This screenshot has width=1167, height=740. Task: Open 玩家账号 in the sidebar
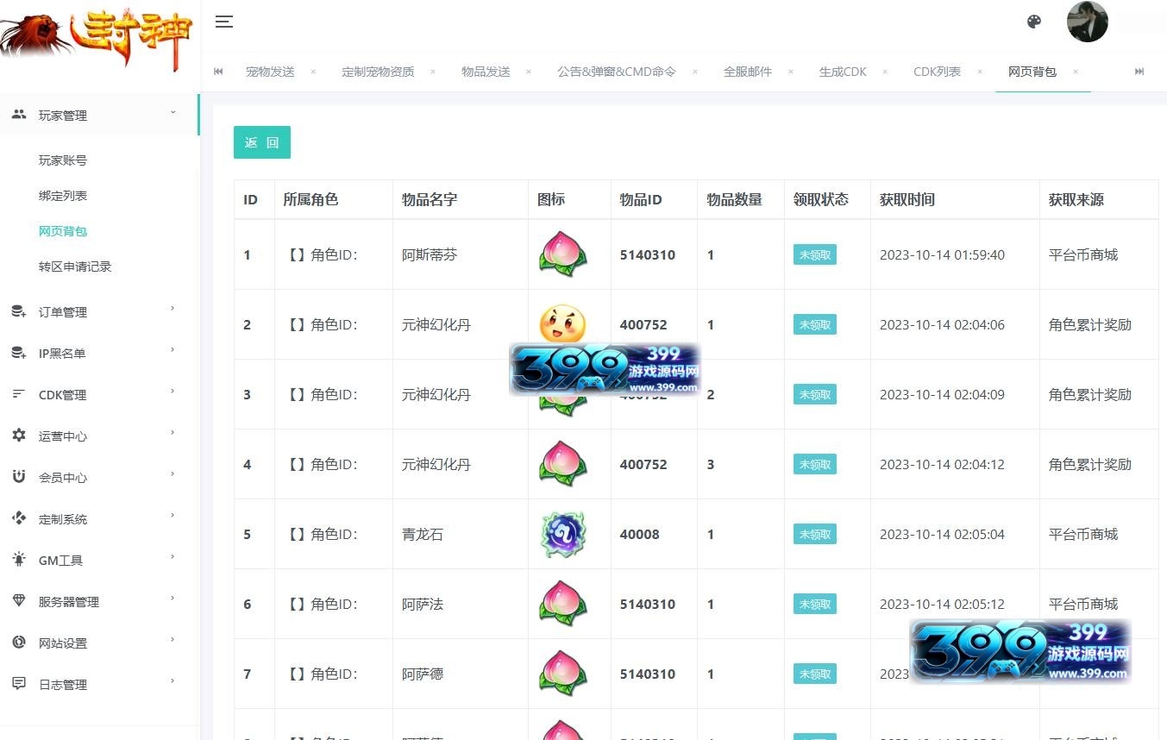click(63, 160)
